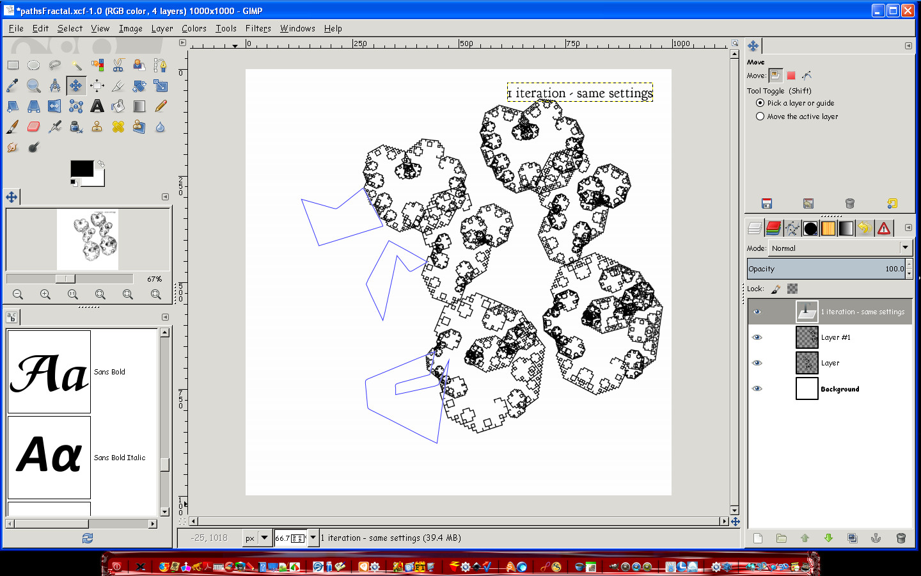Viewport: 921px width, 576px height.
Task: Open the Layer menu
Action: 162,28
